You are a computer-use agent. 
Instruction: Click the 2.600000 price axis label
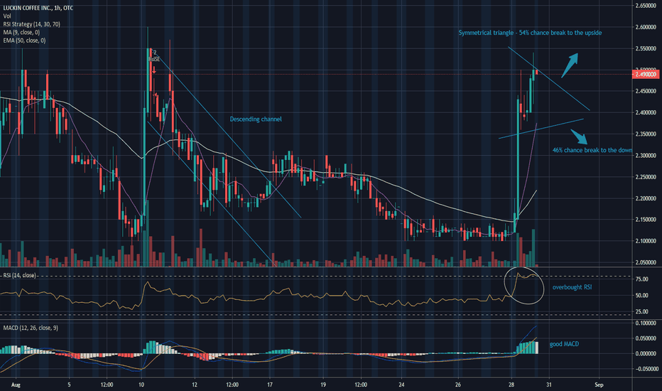click(x=646, y=28)
